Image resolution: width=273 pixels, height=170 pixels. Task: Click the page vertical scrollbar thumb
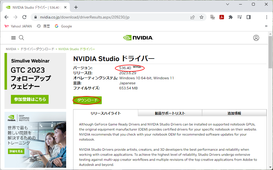pyautogui.click(x=270, y=52)
